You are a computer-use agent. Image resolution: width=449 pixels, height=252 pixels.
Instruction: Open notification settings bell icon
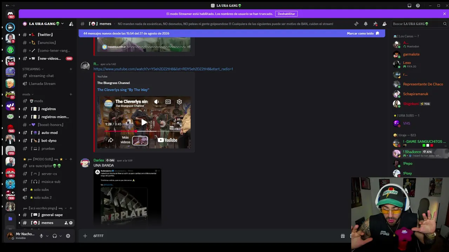(366, 24)
